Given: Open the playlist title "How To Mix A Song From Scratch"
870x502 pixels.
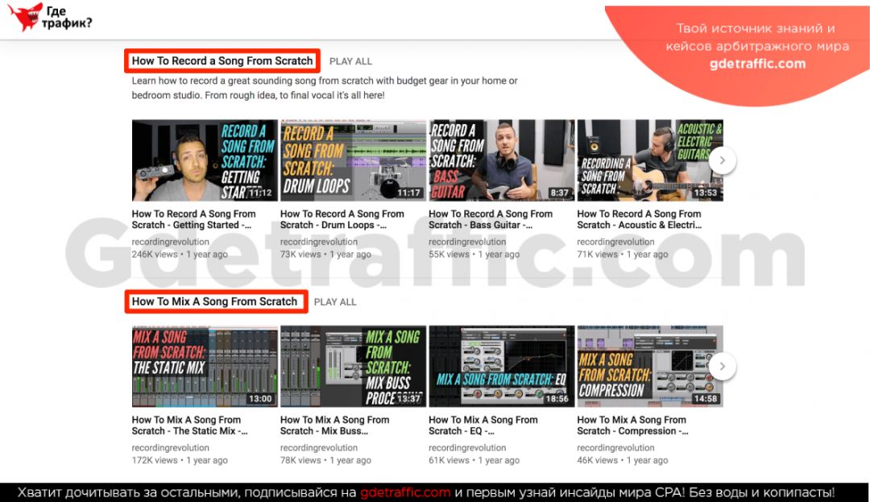Looking at the screenshot, I should pos(215,301).
